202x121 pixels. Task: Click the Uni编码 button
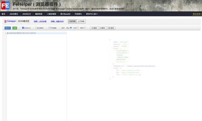94,28
